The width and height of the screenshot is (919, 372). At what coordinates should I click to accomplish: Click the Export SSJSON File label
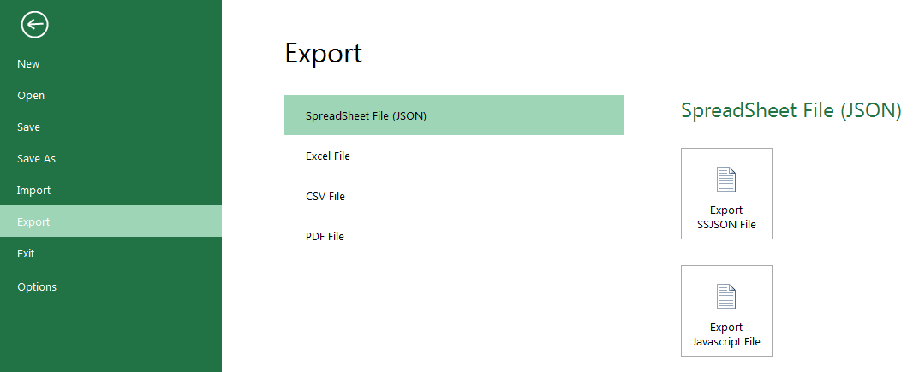point(726,217)
